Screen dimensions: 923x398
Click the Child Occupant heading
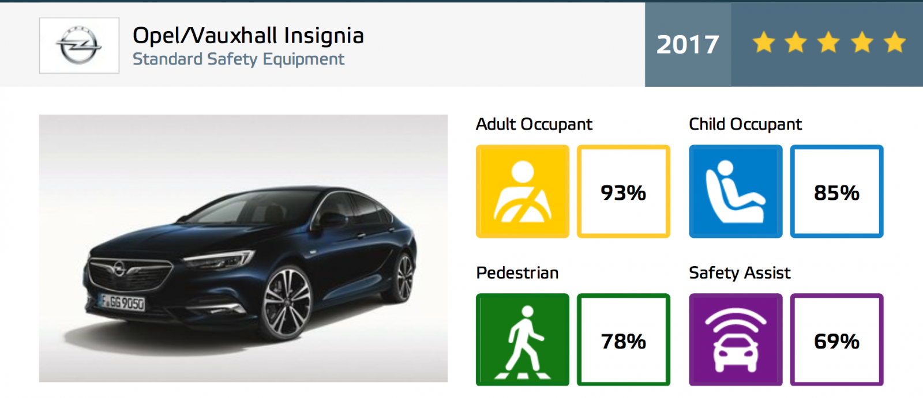point(745,124)
